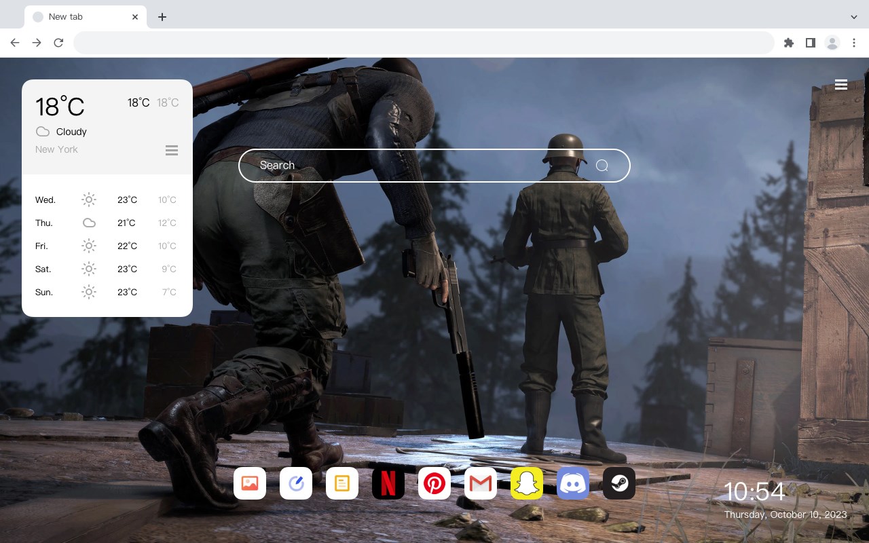Image resolution: width=869 pixels, height=543 pixels.
Task: Click the cloudy weather icon
Action: click(x=43, y=132)
